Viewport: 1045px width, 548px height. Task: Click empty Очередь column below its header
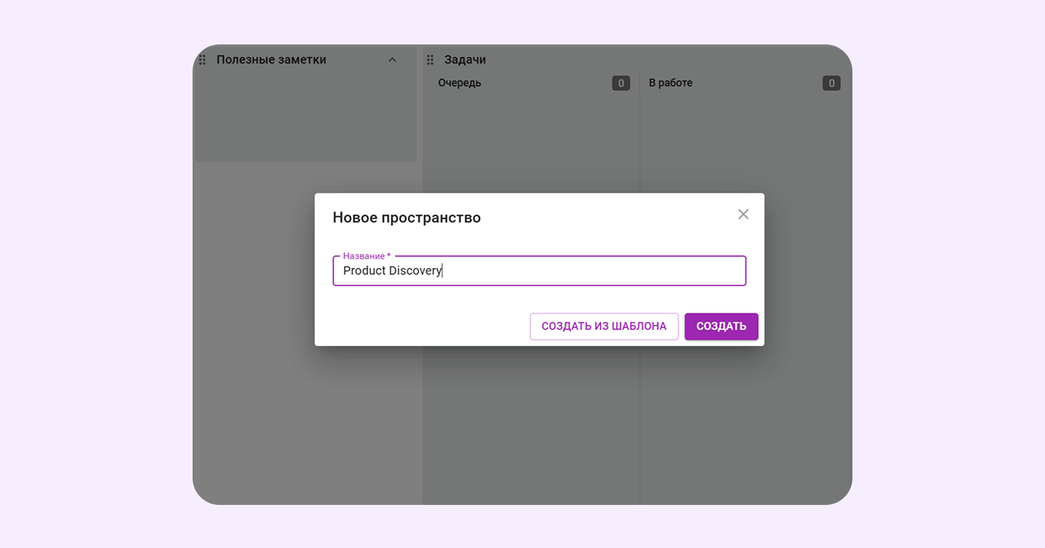(x=531, y=141)
